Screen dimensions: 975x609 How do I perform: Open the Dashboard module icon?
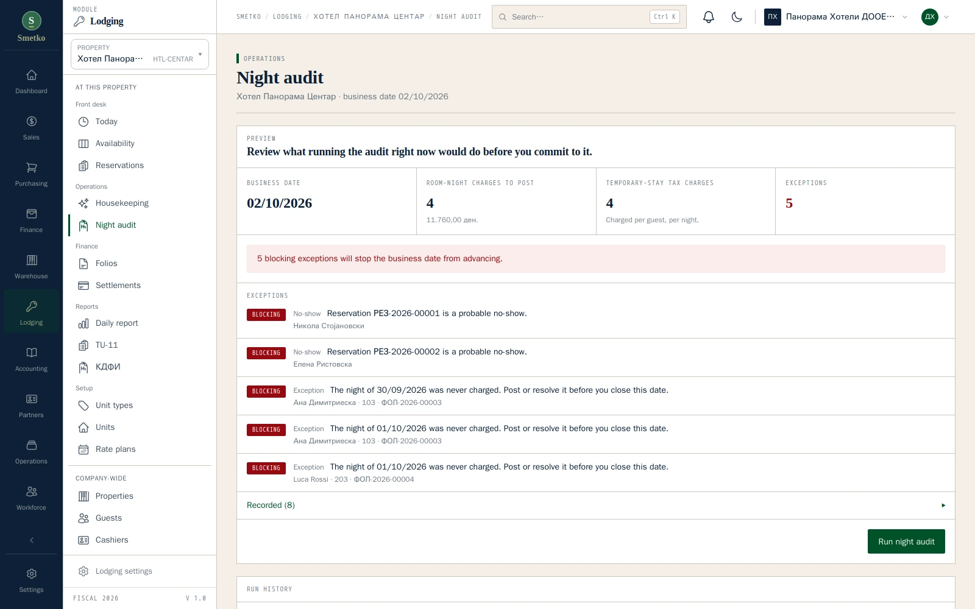click(31, 82)
